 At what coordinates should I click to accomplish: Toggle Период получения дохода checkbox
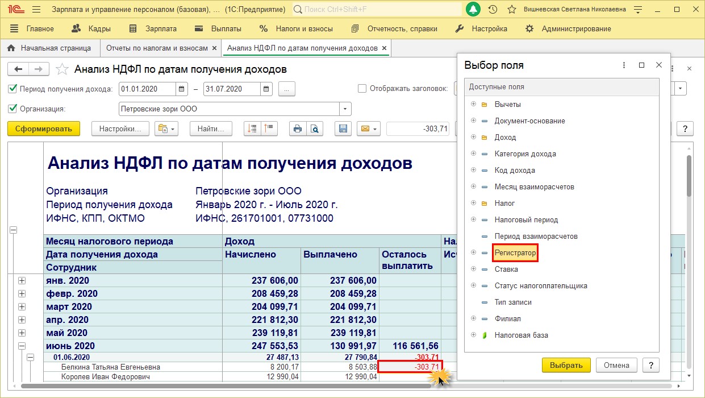coord(12,89)
